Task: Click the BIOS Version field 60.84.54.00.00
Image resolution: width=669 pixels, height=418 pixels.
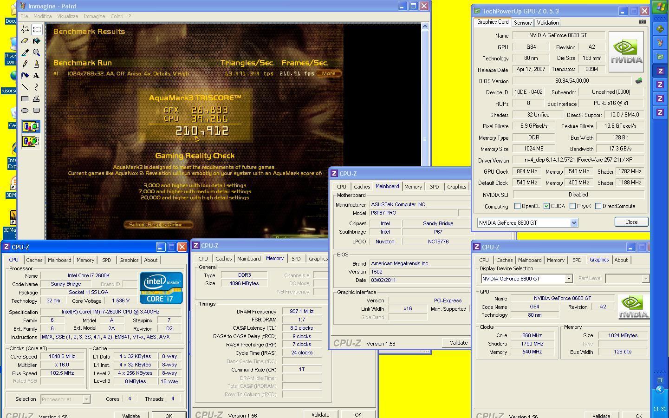Action: point(572,81)
